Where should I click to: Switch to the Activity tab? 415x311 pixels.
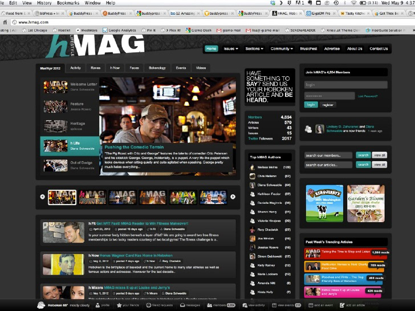(75, 68)
